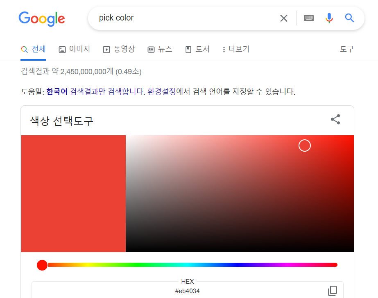Open the 동영상 tab
The image size is (378, 298).
tap(119, 49)
